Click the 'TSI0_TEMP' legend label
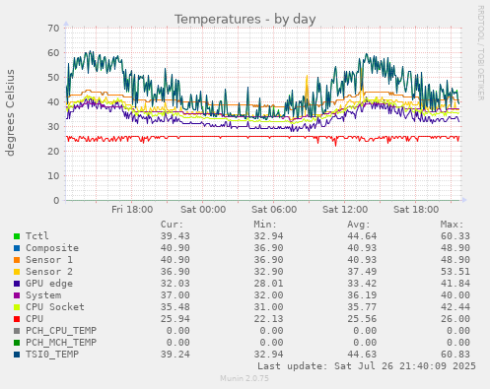This screenshot has height=389, width=490. (x=52, y=355)
